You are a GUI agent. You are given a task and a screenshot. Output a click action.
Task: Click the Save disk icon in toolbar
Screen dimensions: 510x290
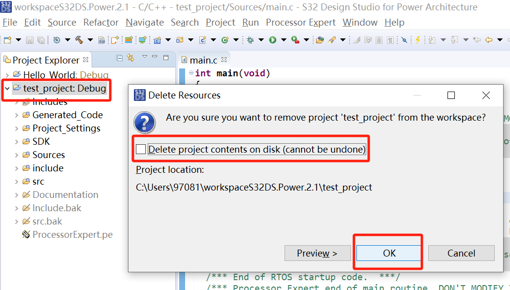pos(30,40)
